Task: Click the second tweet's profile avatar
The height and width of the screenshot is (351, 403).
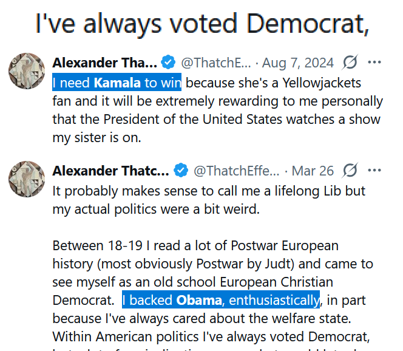Action: (x=27, y=179)
